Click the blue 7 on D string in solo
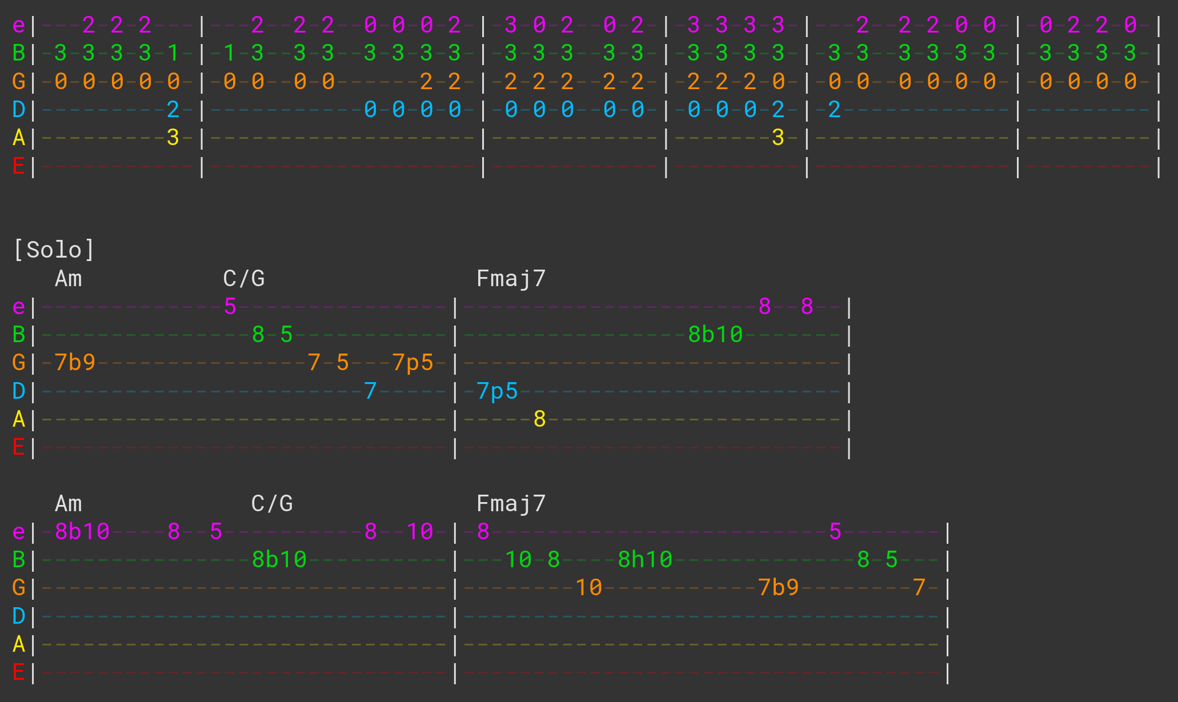The height and width of the screenshot is (702, 1178). (370, 391)
